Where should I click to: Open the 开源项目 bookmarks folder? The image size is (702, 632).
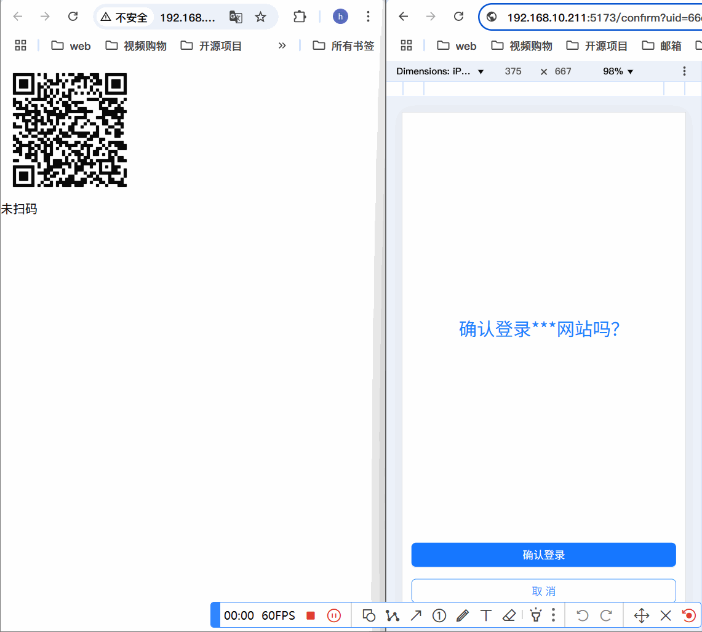[x=212, y=45]
